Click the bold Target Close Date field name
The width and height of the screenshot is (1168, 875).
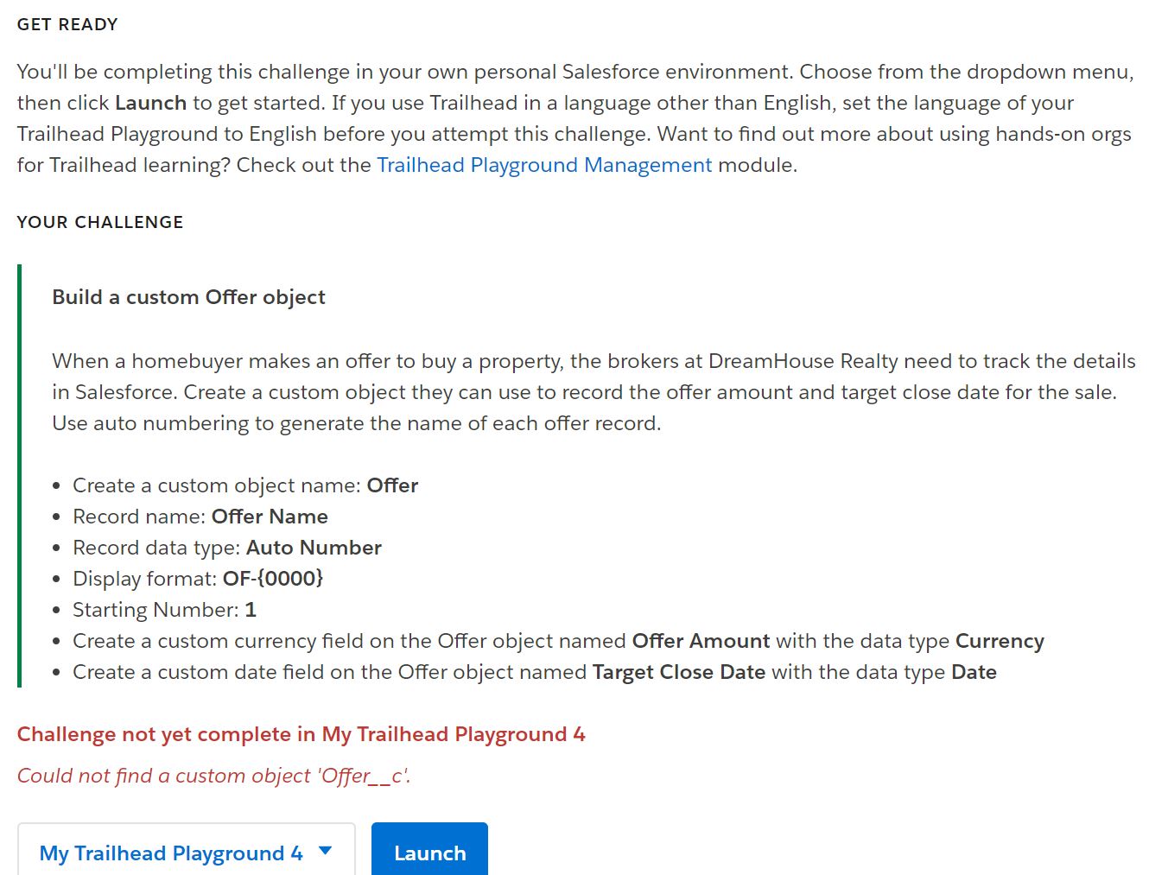point(678,672)
